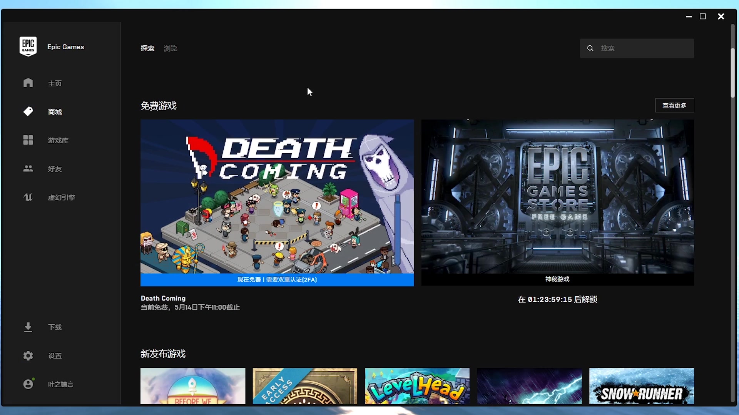Open the Death Coming title link
The height and width of the screenshot is (415, 739).
coord(163,298)
